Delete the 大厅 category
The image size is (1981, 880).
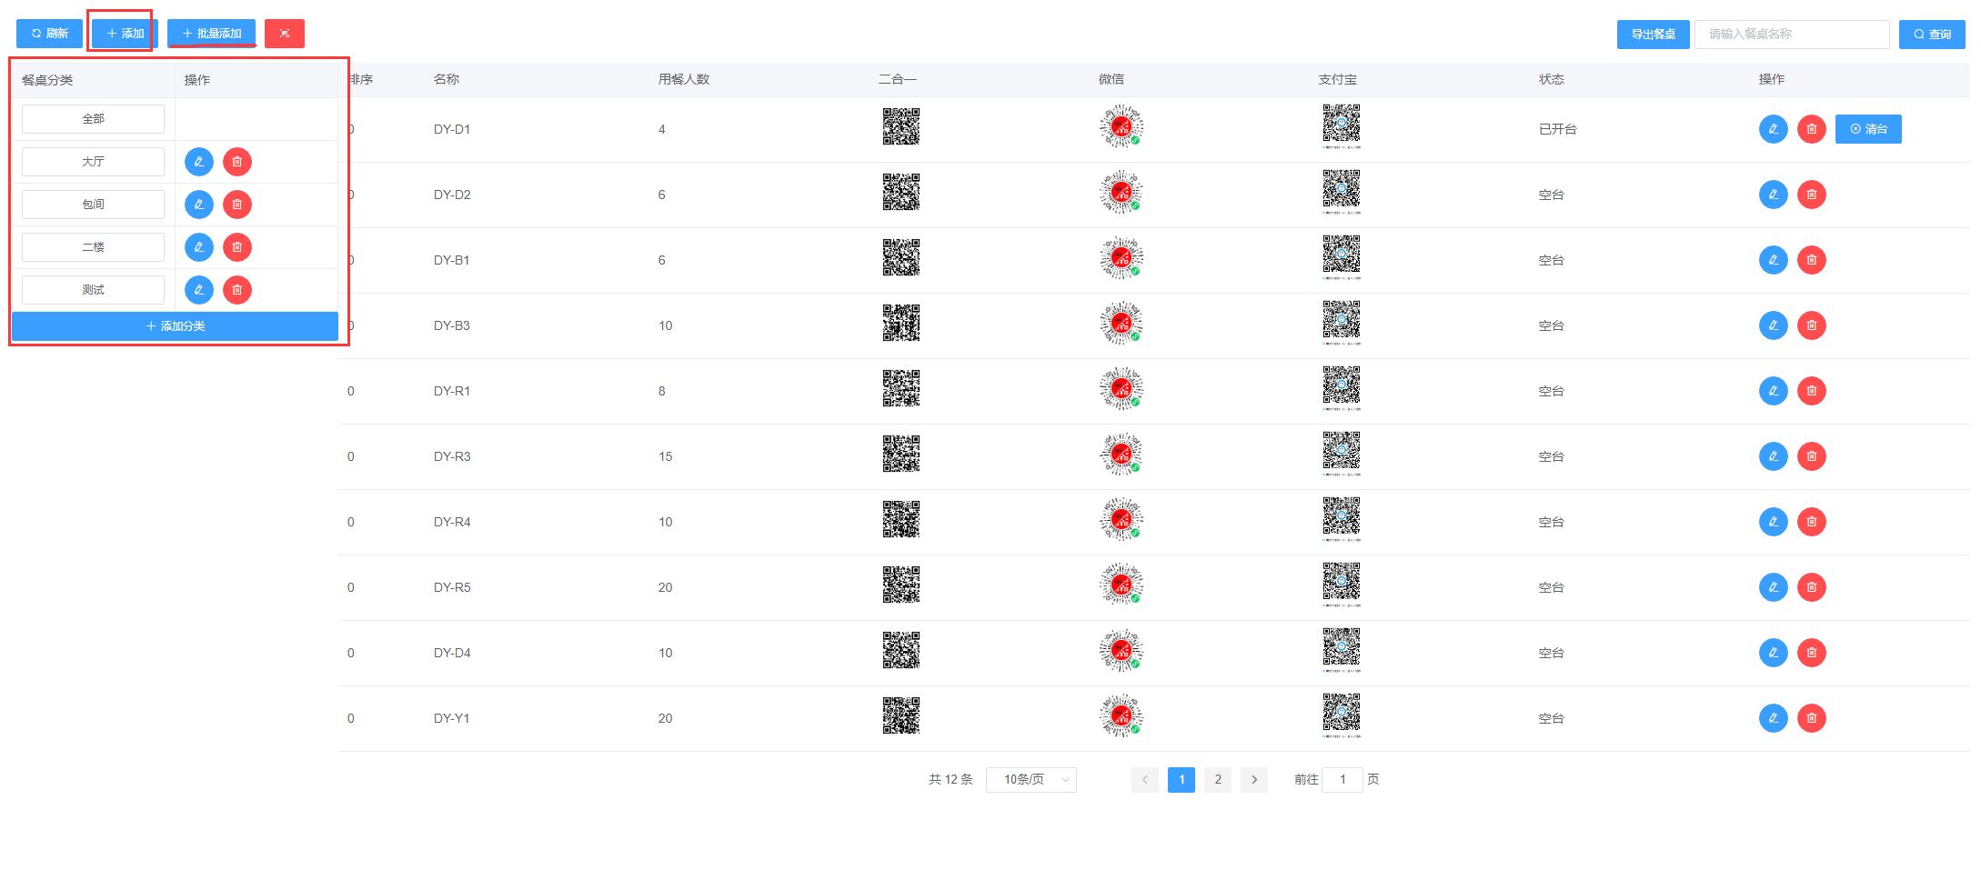(237, 162)
